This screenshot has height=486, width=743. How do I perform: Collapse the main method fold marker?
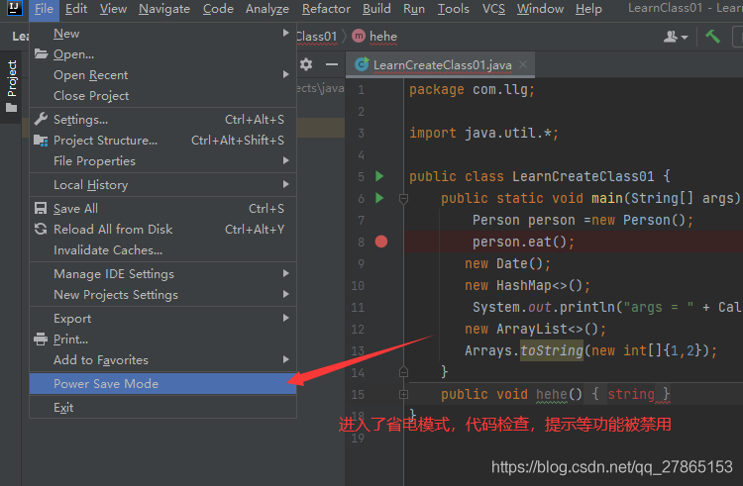[x=403, y=198]
